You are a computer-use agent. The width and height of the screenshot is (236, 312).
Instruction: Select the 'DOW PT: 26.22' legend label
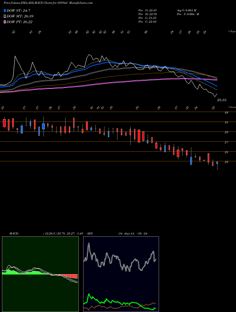coord(19,22)
